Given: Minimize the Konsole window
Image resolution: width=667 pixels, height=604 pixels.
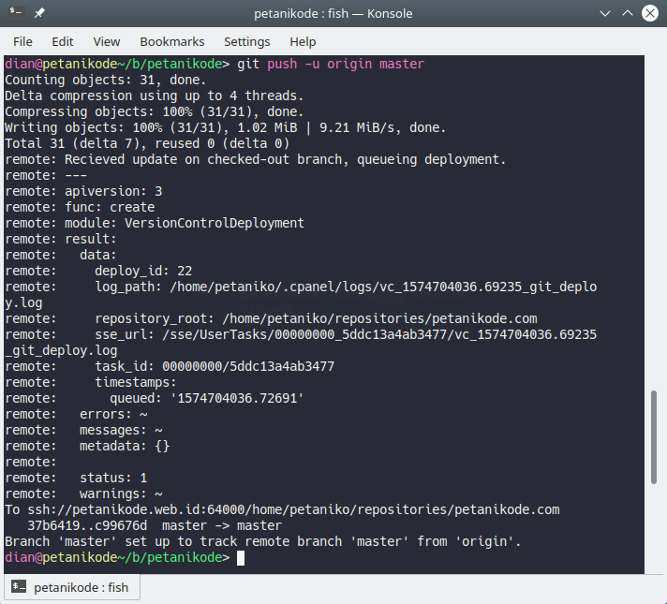Looking at the screenshot, I should [x=602, y=14].
